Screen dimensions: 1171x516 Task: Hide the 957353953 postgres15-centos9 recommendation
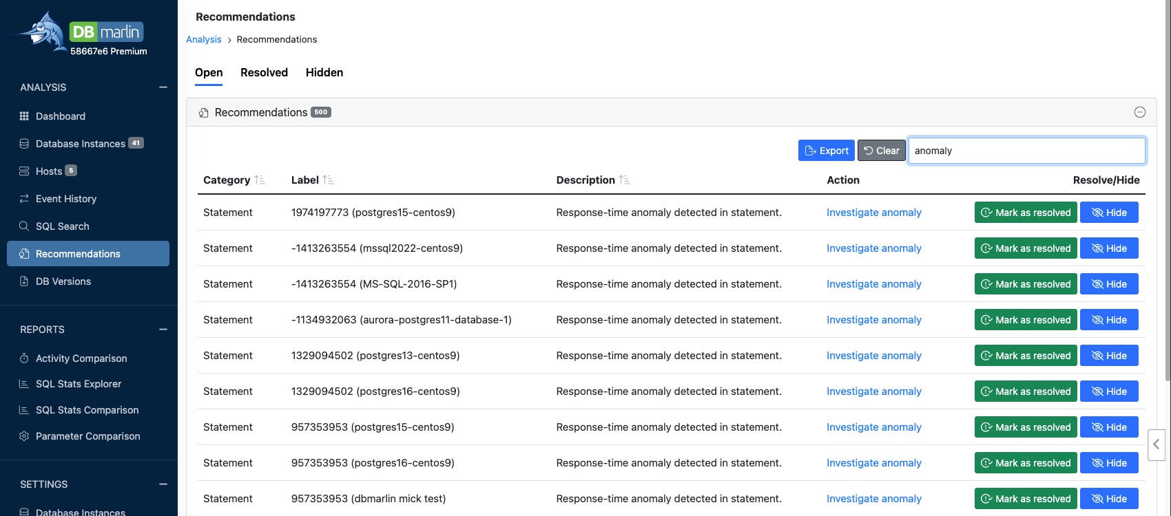click(1109, 427)
